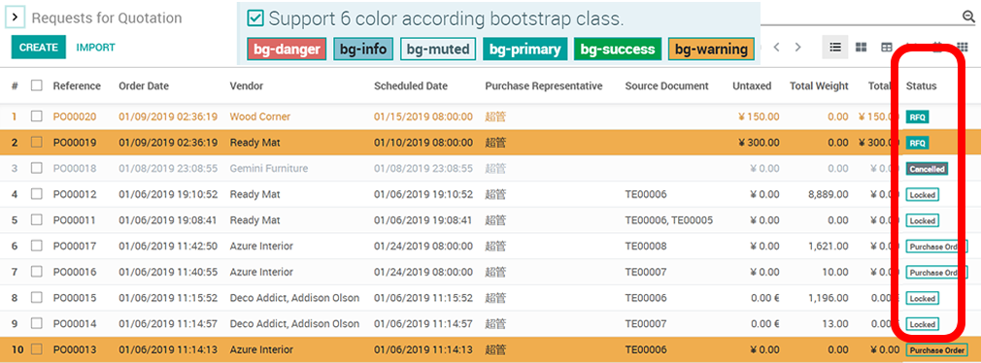This screenshot has width=981, height=363.
Task: Click total weight 1,196.00
Action: tap(829, 298)
